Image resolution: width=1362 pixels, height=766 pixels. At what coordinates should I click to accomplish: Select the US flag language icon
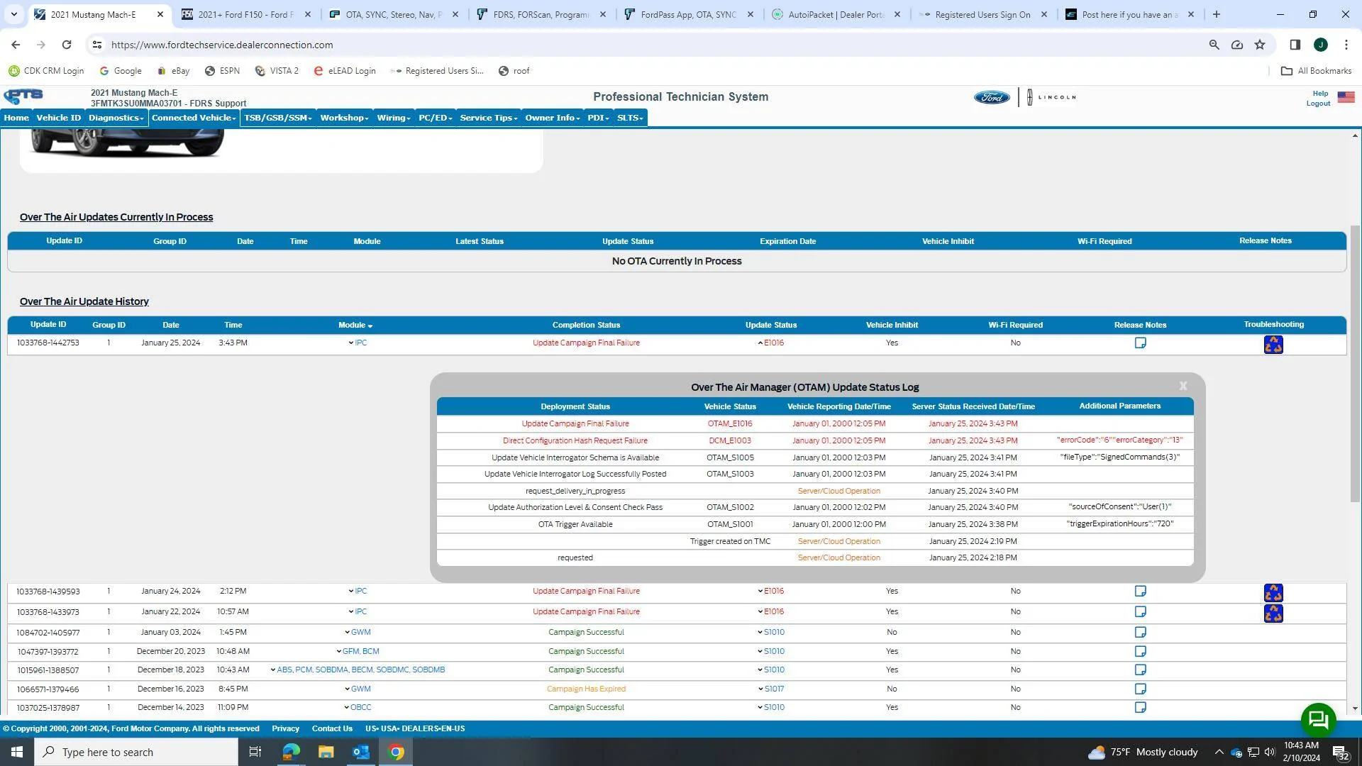pyautogui.click(x=1346, y=97)
